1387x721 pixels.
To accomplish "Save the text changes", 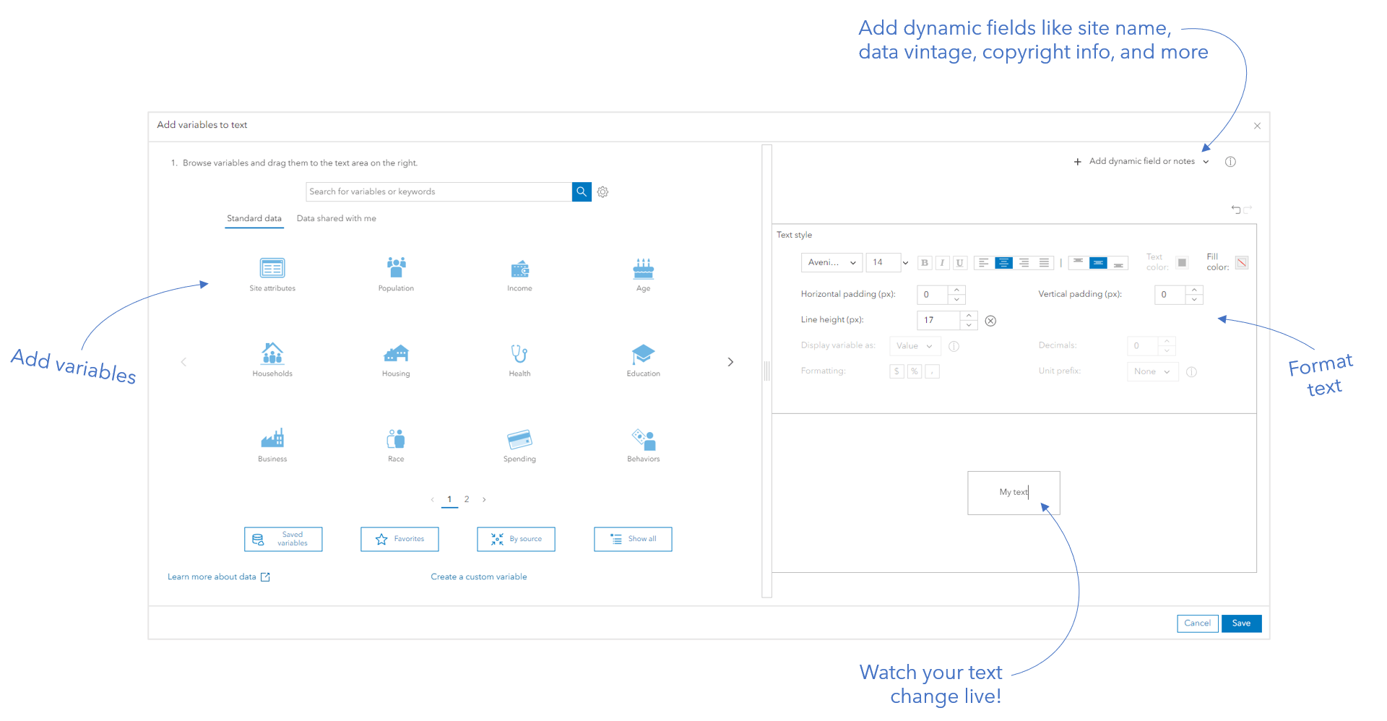I will click(x=1241, y=623).
